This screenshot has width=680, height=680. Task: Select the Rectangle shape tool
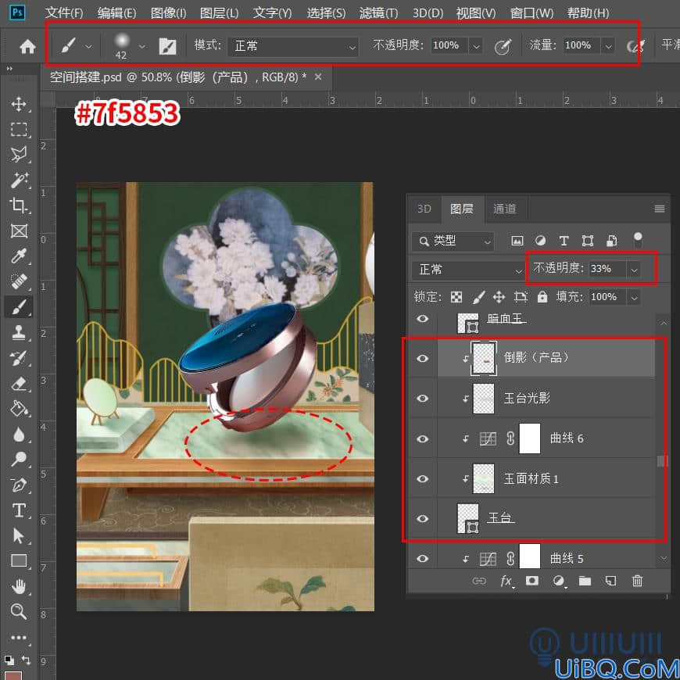(18, 561)
